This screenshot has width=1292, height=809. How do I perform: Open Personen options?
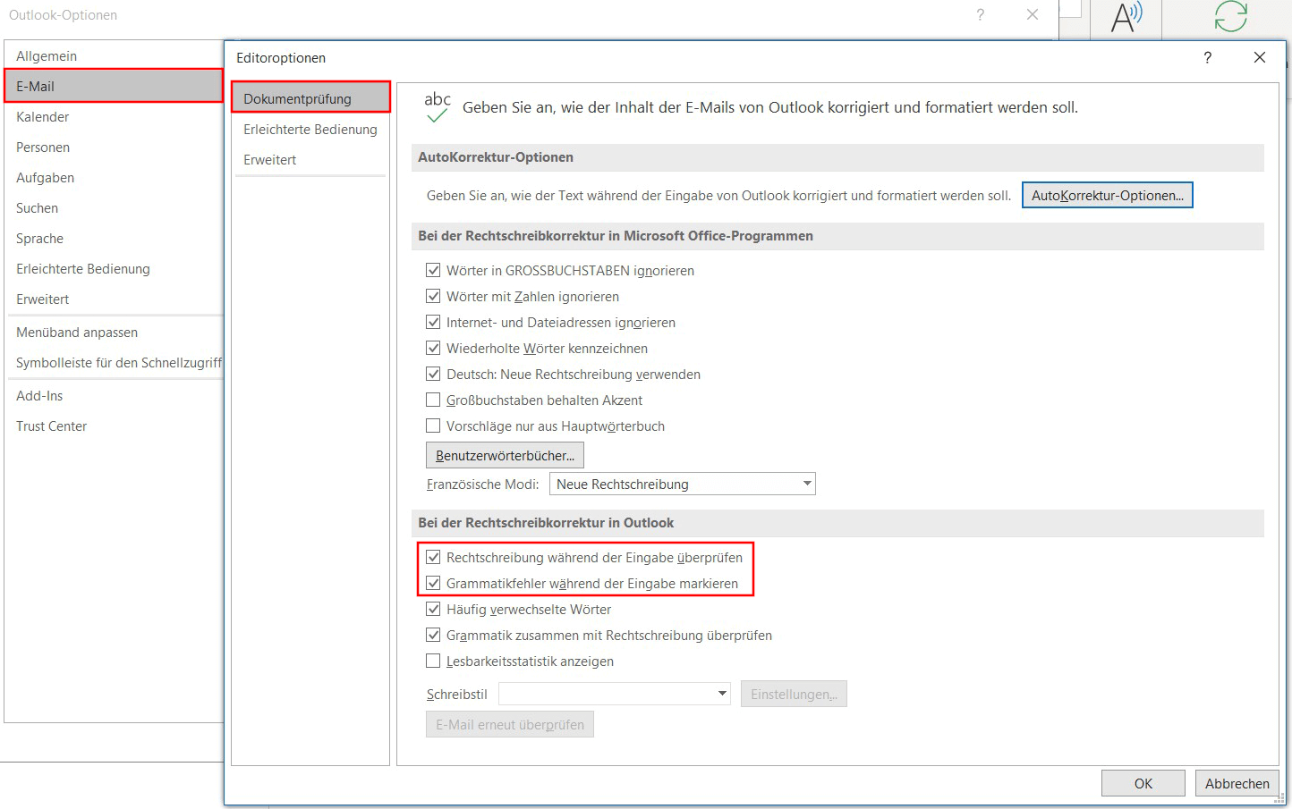coord(114,147)
